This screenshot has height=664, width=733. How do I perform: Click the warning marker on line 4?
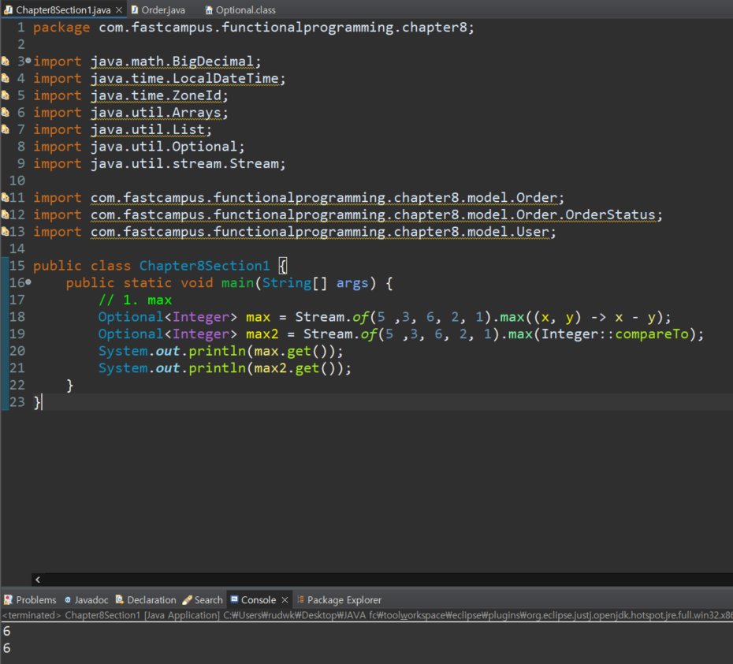point(6,78)
